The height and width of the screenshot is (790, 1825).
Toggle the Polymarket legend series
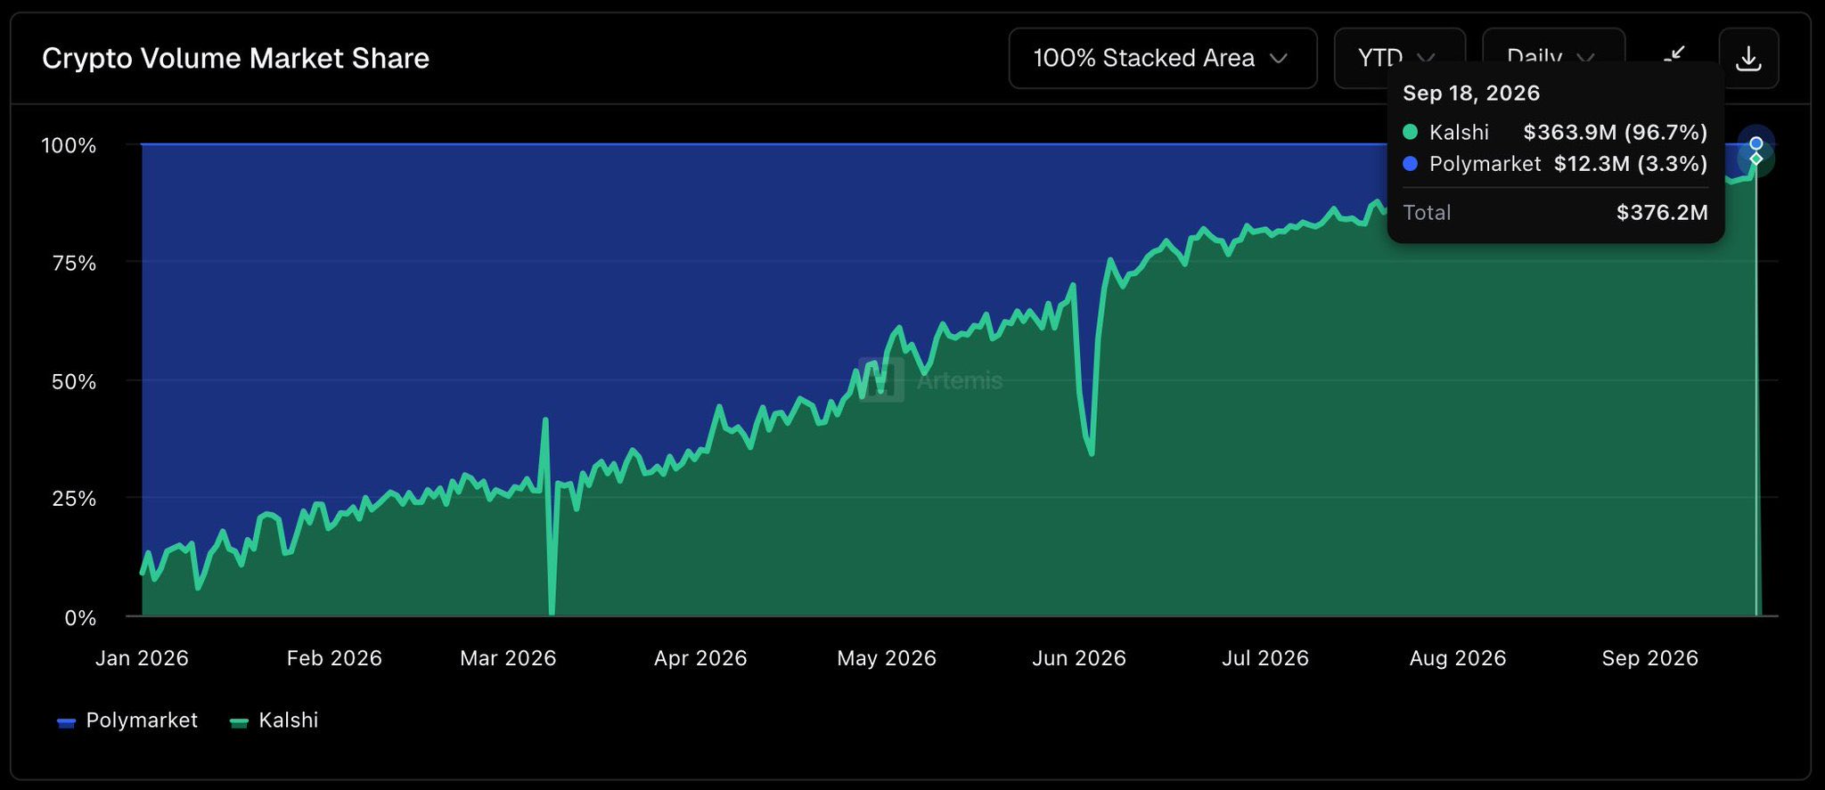127,721
